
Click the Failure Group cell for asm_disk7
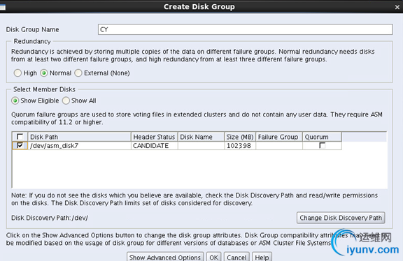tap(279, 146)
